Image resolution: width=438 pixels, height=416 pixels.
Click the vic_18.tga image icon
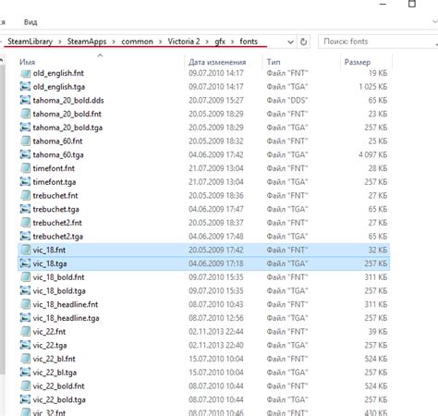(x=25, y=263)
